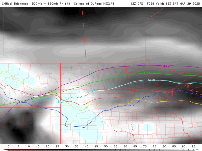Viewport: 202px width, 151px height.
Task: Click the colorbar tick label 75
Action: [x=155, y=146]
